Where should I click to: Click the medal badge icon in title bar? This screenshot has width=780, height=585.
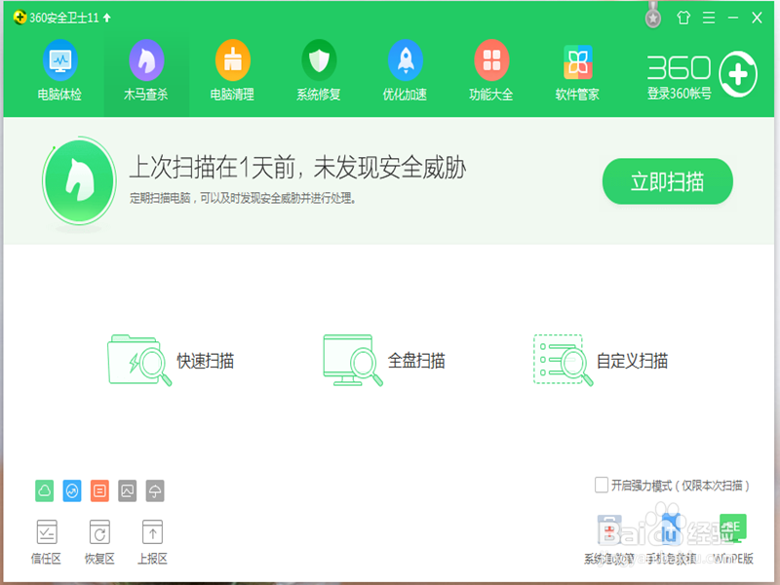pos(653,17)
